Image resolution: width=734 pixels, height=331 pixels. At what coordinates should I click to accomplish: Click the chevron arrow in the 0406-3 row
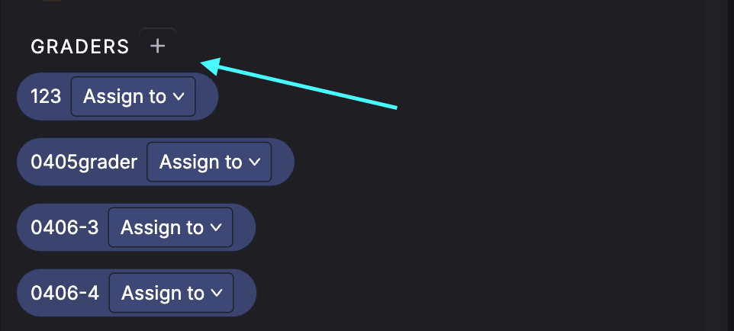point(217,228)
